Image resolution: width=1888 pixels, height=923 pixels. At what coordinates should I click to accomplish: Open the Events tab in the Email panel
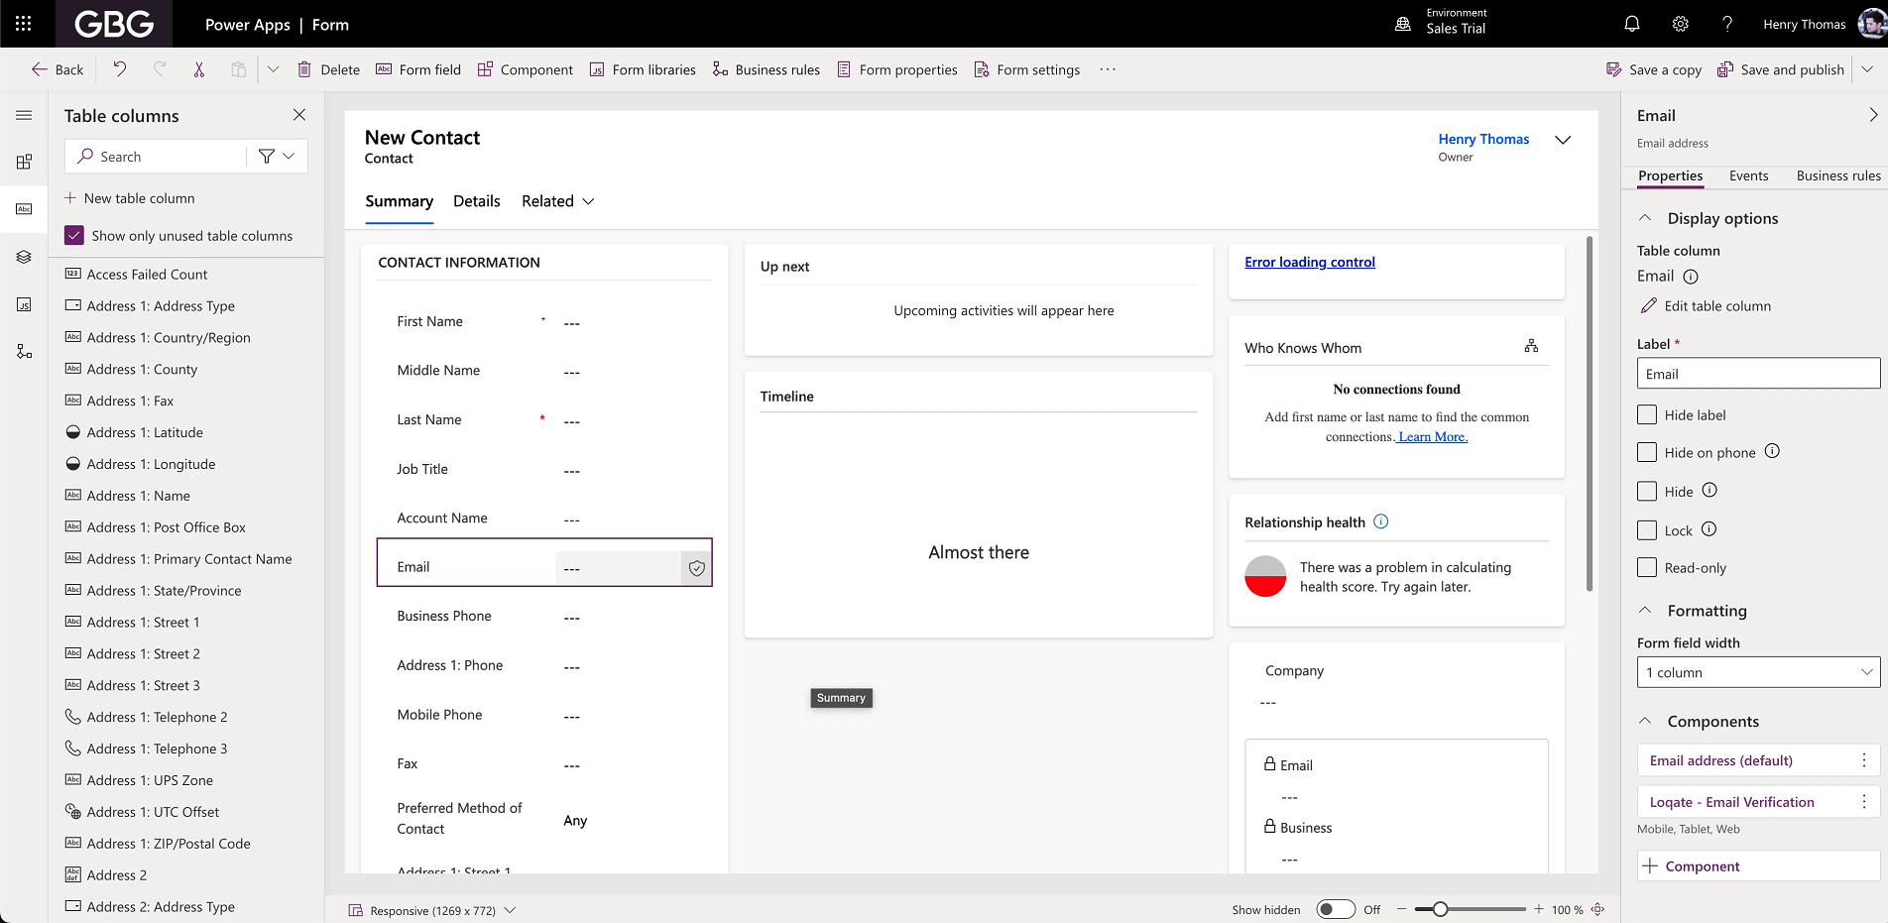(x=1748, y=175)
